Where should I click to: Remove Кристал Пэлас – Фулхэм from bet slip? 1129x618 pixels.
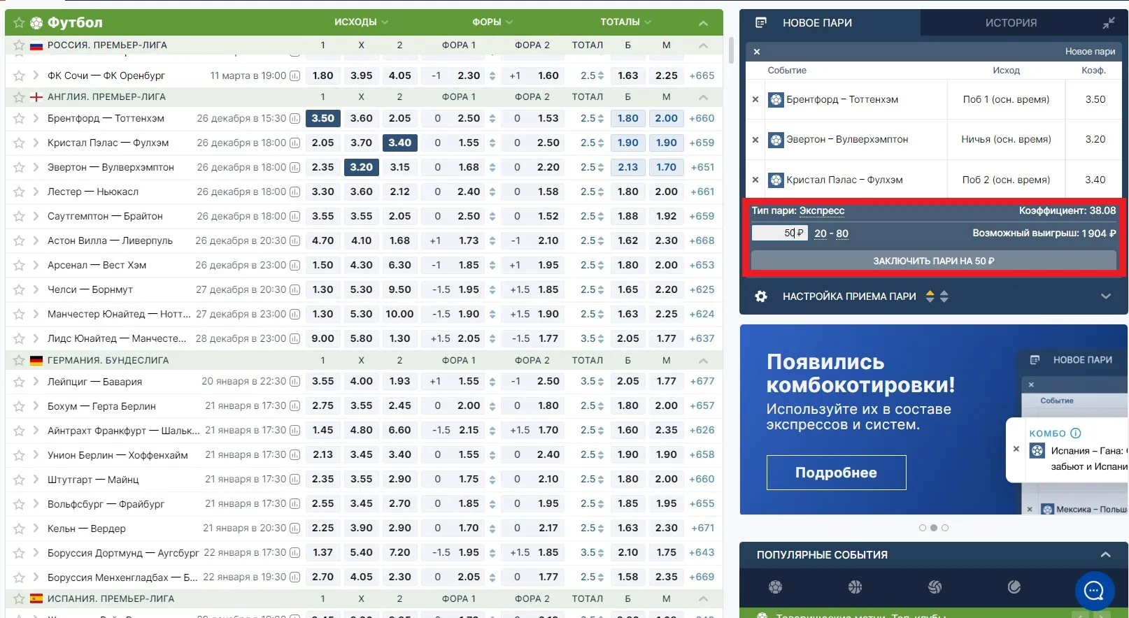coord(755,180)
